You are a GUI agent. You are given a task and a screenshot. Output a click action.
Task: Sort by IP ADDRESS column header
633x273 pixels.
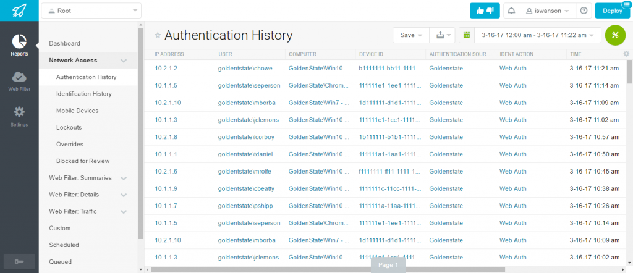coord(169,54)
